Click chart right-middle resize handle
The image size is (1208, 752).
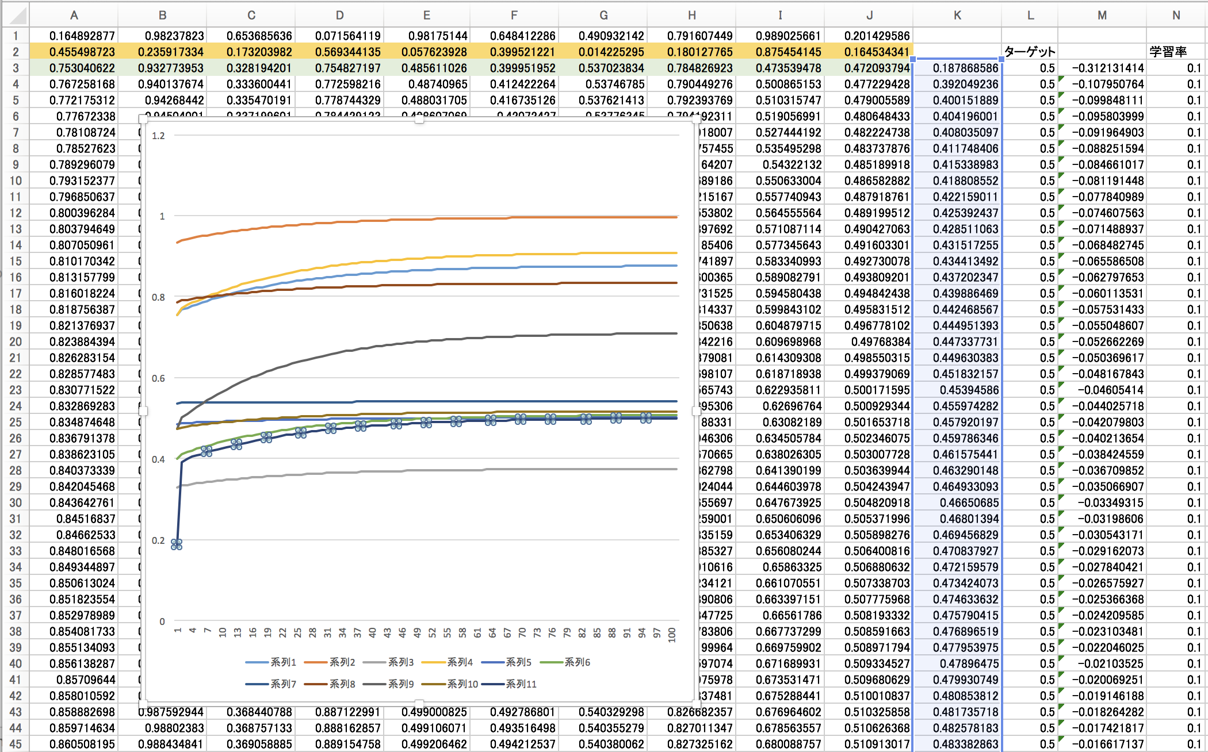[x=696, y=411]
